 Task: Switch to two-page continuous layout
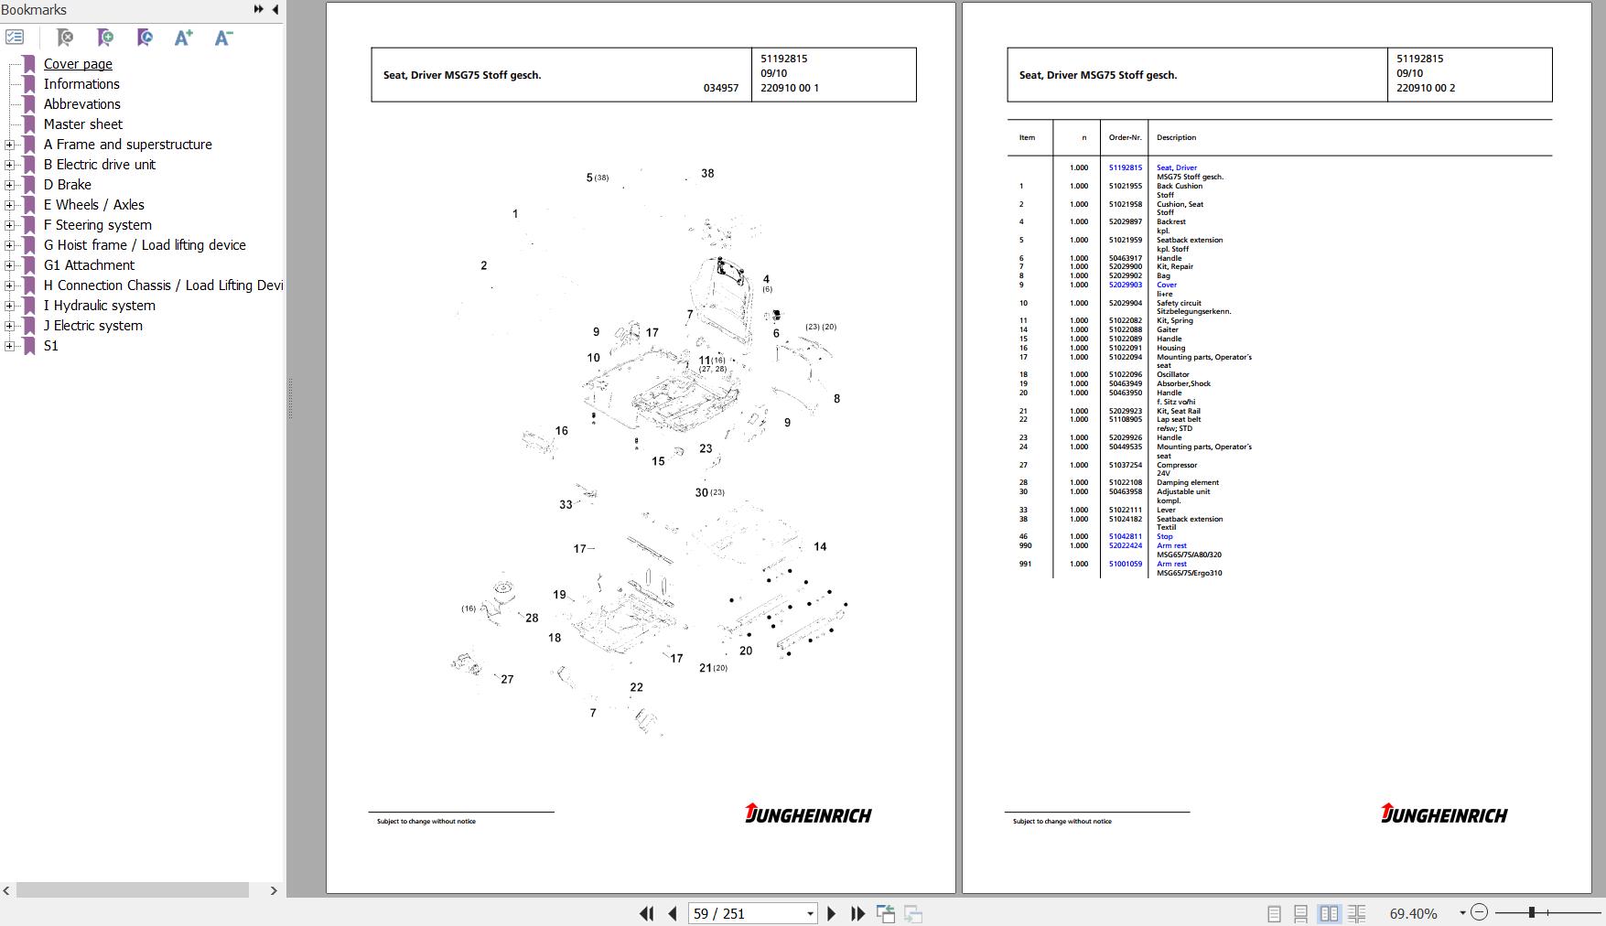pos(1356,913)
